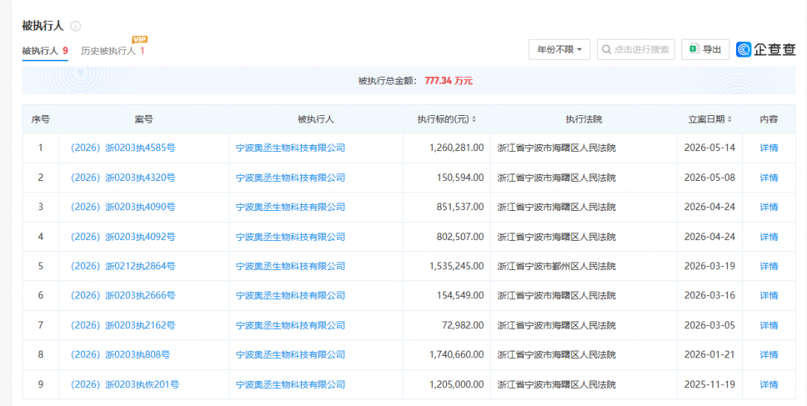
Task: Open case (2026) 浙0212执2864号
Action: [123, 266]
